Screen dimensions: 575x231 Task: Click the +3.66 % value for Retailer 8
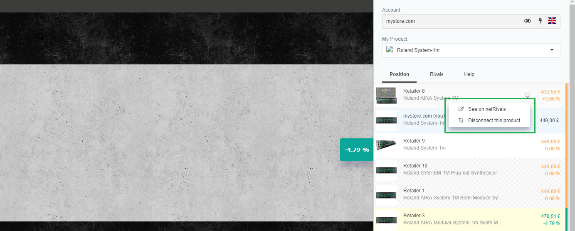click(551, 99)
